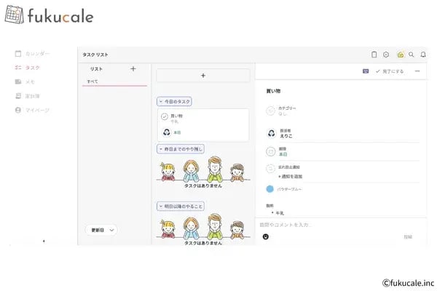Click the emoji smiley icon in comment area
The height and width of the screenshot is (291, 437).
pos(265,236)
